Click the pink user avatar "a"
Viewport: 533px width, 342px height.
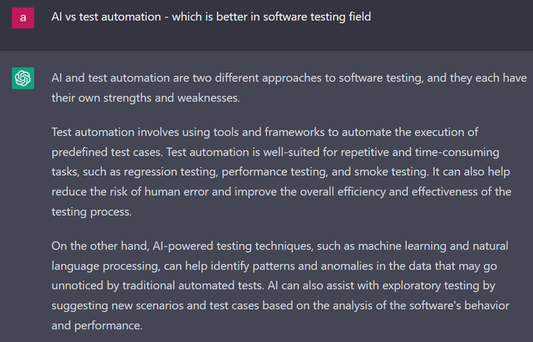tap(23, 18)
